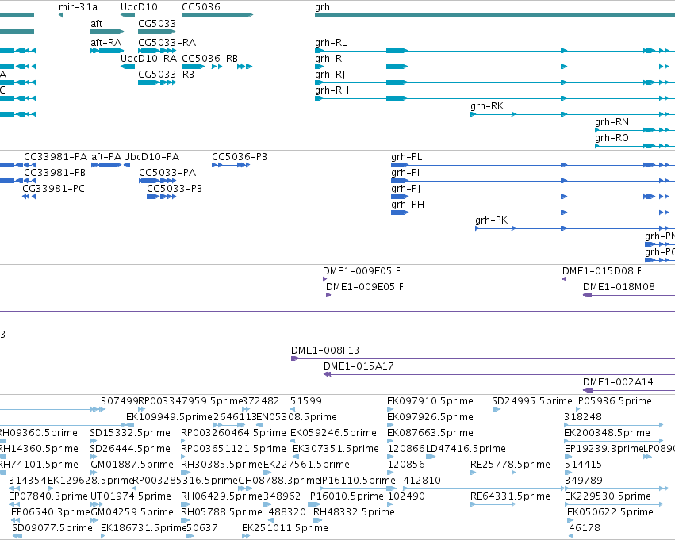This screenshot has width=675, height=540.
Task: Click the EK129628.5prime EST label
Action: pyautogui.click(x=90, y=481)
